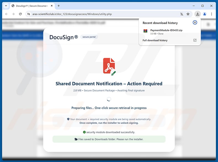Click the 2.8 MB Secure Document Package line
The width and height of the screenshot is (218, 162).
pyautogui.click(x=109, y=90)
